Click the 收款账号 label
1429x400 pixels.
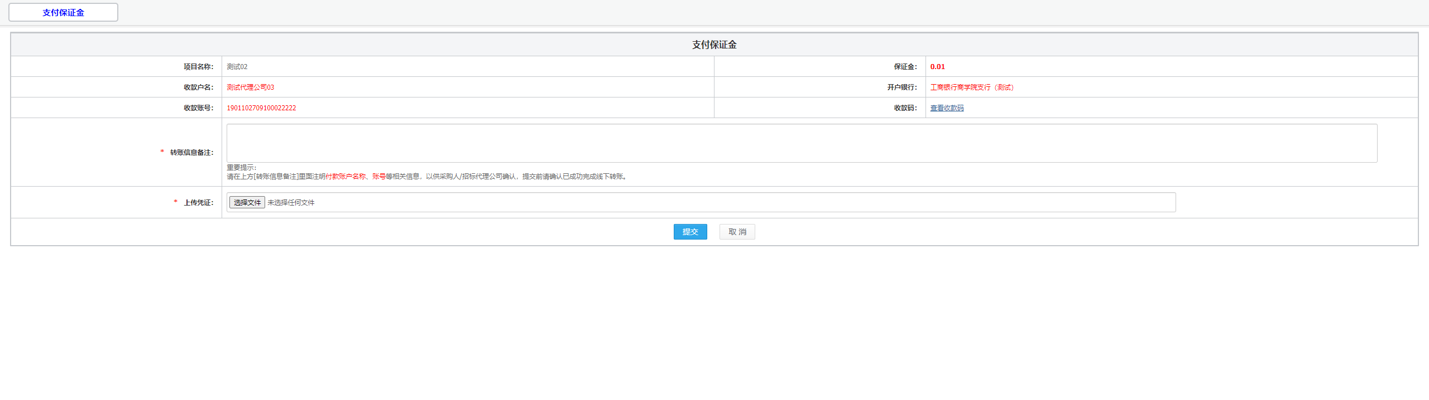[198, 108]
